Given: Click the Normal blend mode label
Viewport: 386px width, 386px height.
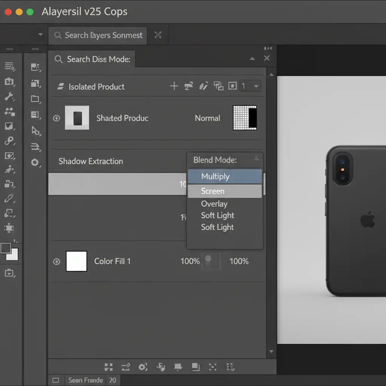Looking at the screenshot, I should pos(207,118).
